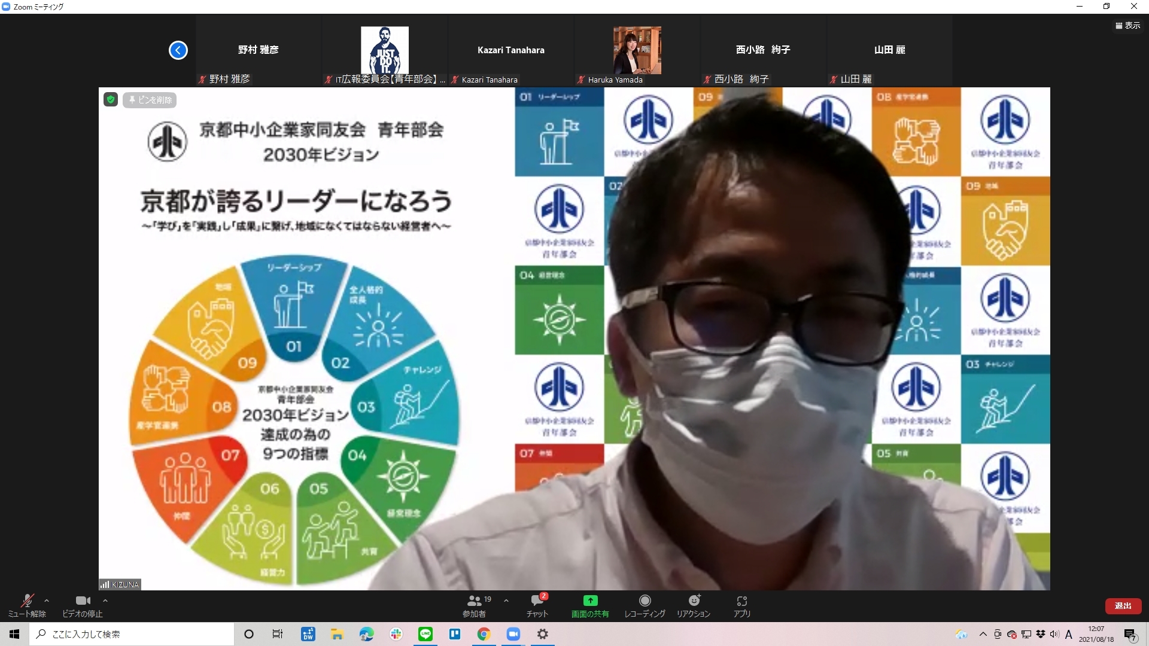Leave the meeting (退出)
Image resolution: width=1149 pixels, height=646 pixels.
pos(1123,606)
